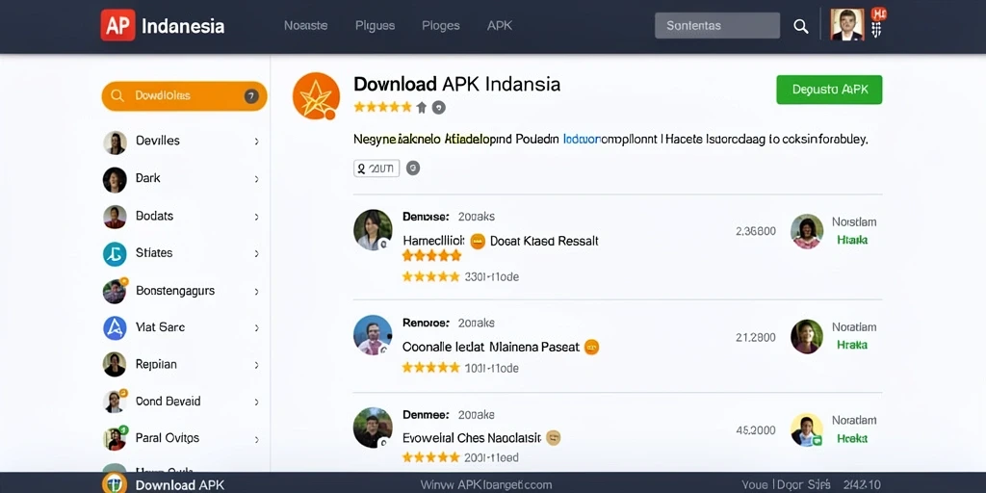Click the Download APK Indansia heading
This screenshot has width=986, height=493.
457,85
